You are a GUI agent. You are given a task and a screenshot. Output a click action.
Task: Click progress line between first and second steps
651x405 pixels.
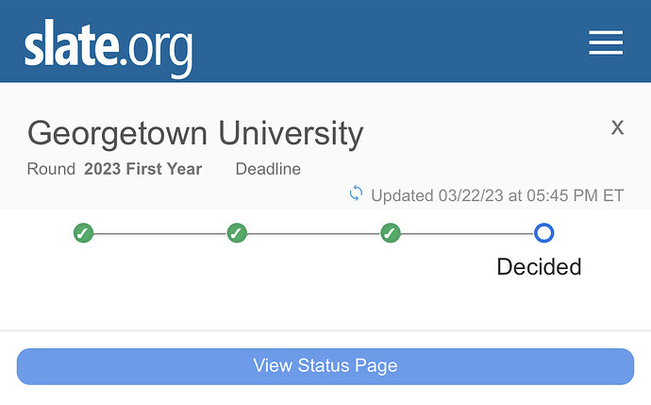click(x=160, y=234)
